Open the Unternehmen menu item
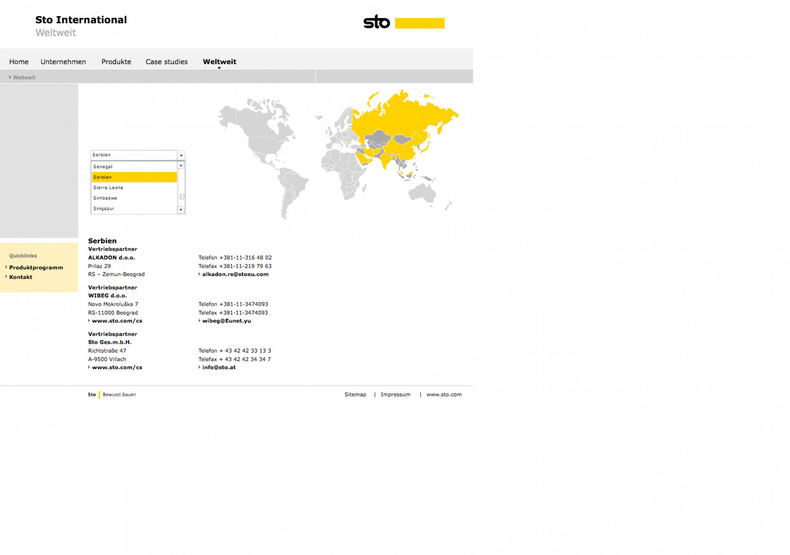The width and height of the screenshot is (790, 555). (x=63, y=62)
